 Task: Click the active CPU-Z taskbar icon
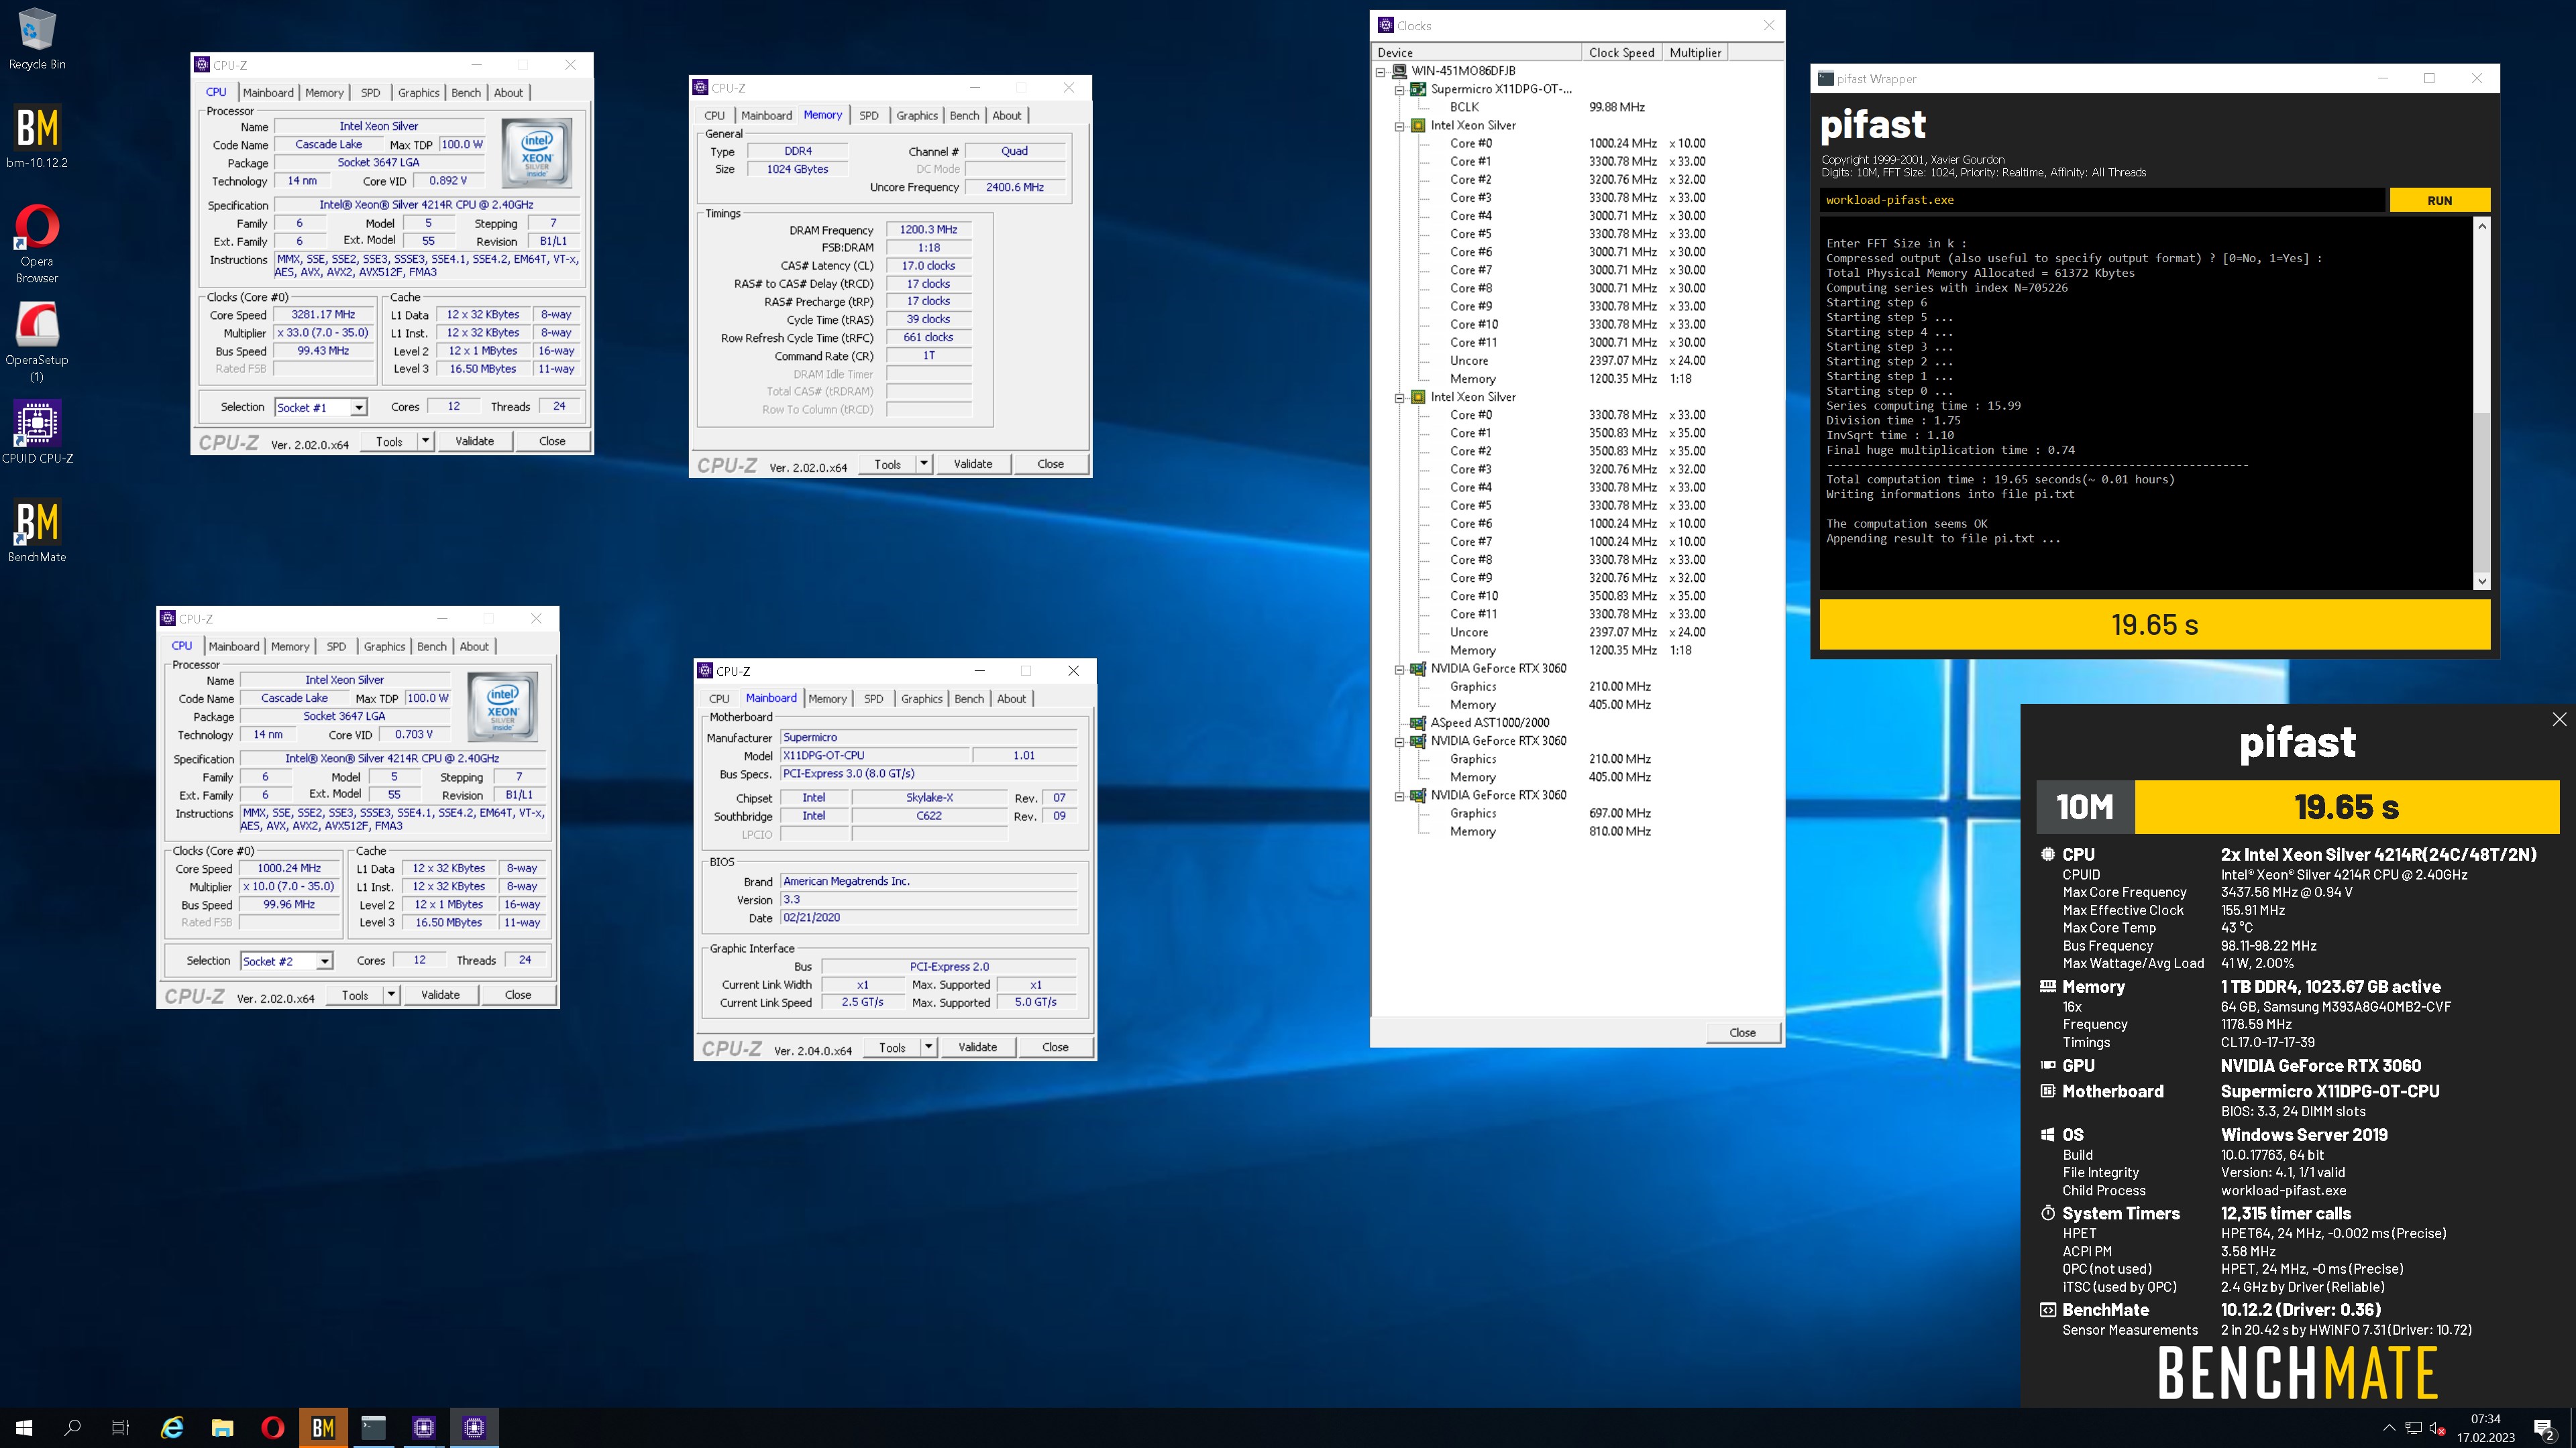474,1427
